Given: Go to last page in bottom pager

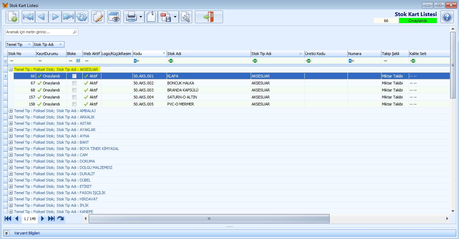Looking at the screenshot, I should [x=51, y=219].
